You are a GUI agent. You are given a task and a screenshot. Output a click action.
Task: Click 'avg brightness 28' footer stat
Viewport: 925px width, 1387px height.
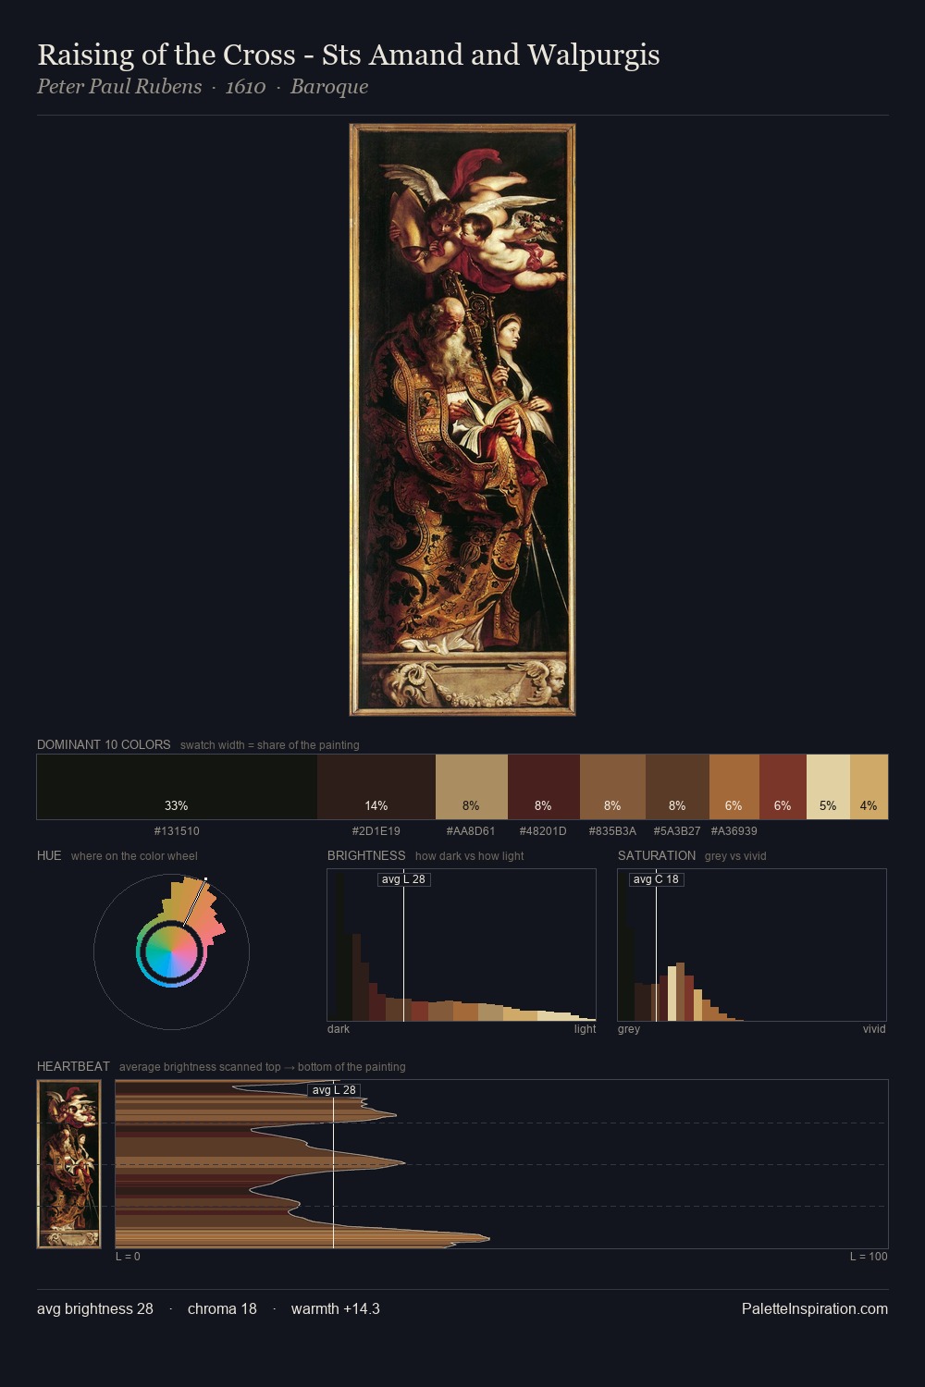pyautogui.click(x=95, y=1308)
